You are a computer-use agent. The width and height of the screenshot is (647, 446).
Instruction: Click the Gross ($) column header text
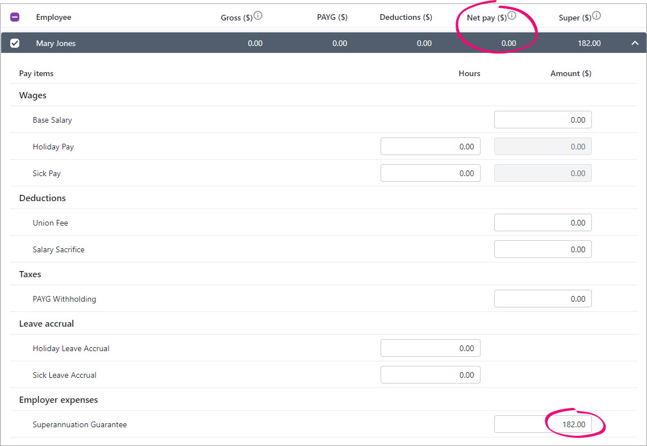coord(236,18)
